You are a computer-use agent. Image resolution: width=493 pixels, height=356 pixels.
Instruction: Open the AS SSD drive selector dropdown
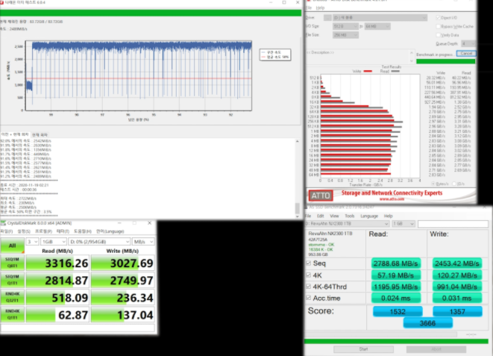(347, 224)
